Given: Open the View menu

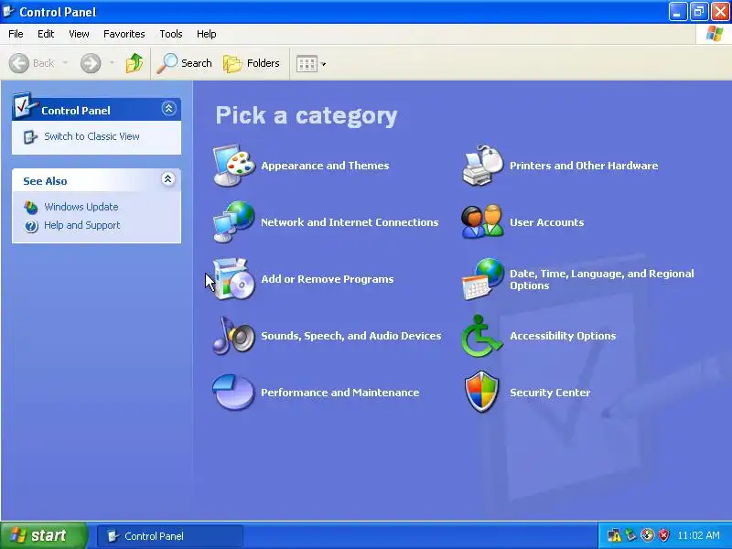Looking at the screenshot, I should [x=79, y=34].
